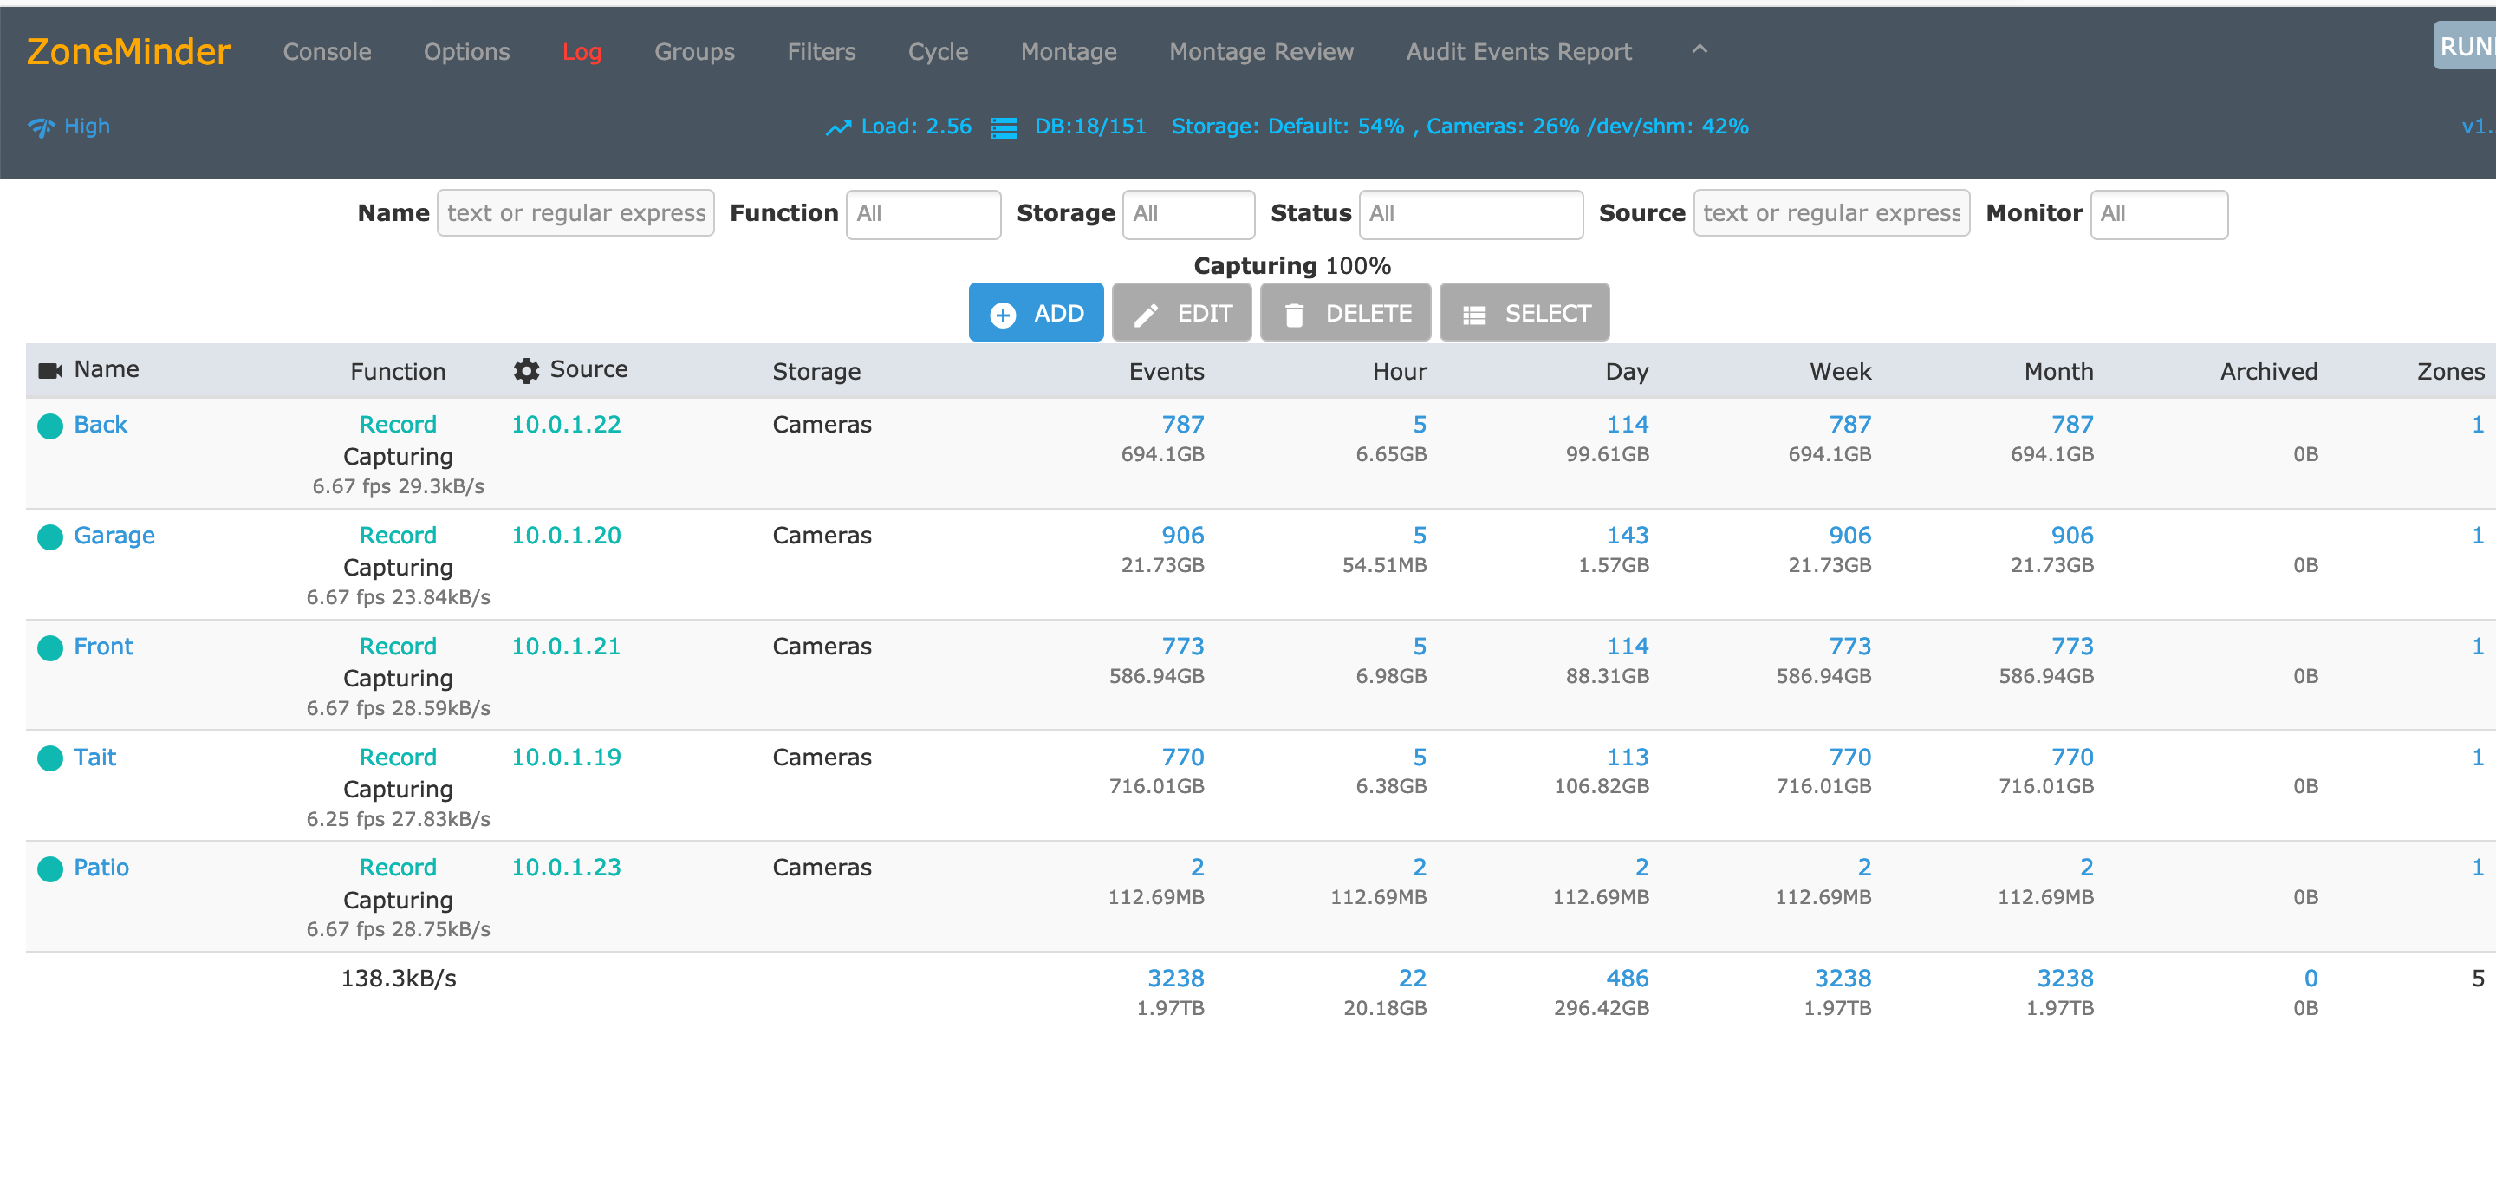Open the Status filter dropdown

1470,213
